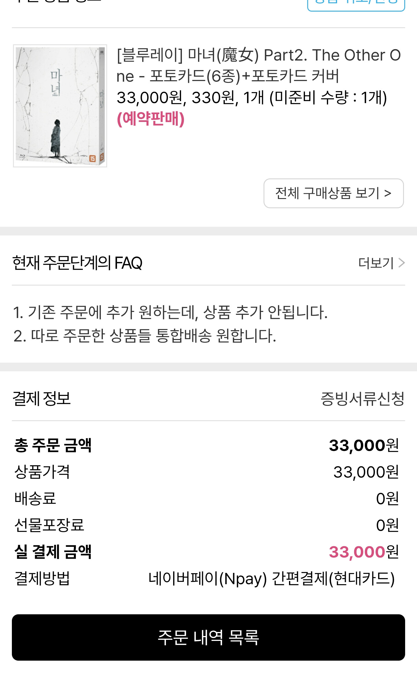This screenshot has height=687, width=417.
Task: Open FAQ about adding items to existing order
Action: tap(170, 312)
